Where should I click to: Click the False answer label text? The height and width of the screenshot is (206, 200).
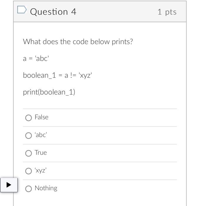(x=41, y=117)
